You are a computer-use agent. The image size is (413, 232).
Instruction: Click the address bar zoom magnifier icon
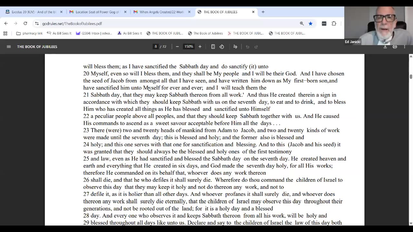click(x=302, y=24)
